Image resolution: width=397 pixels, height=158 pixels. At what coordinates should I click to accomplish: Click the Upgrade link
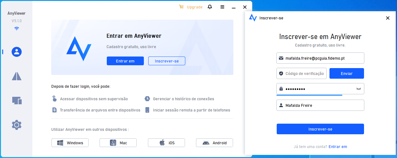pyautogui.click(x=195, y=7)
